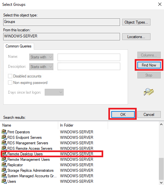Image resolution: width=164 pixels, height=185 pixels.
Task: Enable the Disabled accounts checkbox
Action: (10, 76)
